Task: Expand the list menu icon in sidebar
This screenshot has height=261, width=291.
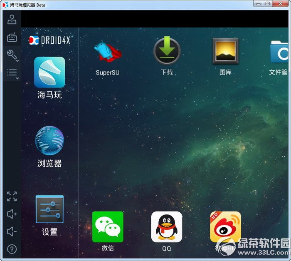Action: (12, 73)
